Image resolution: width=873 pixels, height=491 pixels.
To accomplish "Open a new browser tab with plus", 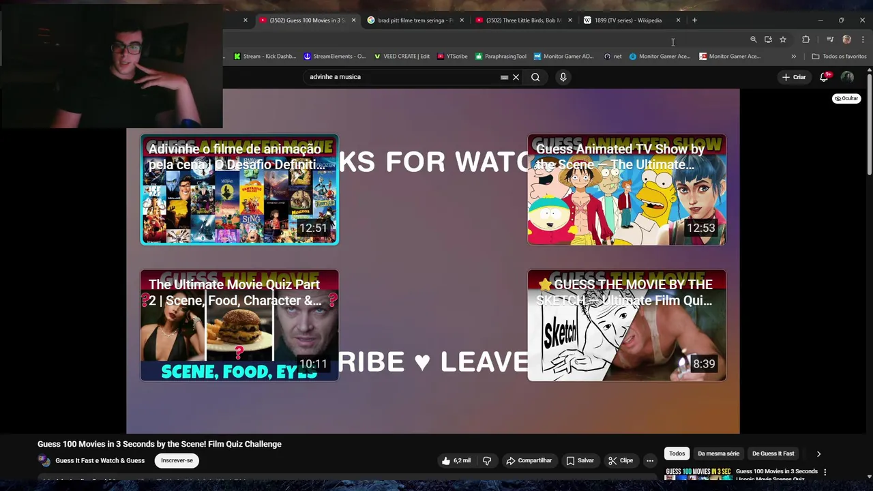I will click(x=694, y=20).
